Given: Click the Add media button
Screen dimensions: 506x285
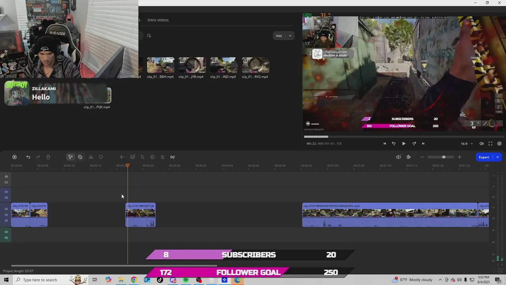Looking at the screenshot, I should pos(279,36).
